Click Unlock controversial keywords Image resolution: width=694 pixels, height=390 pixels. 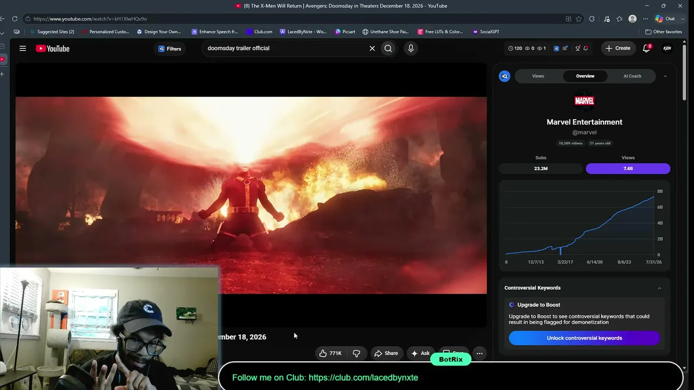[584, 338]
